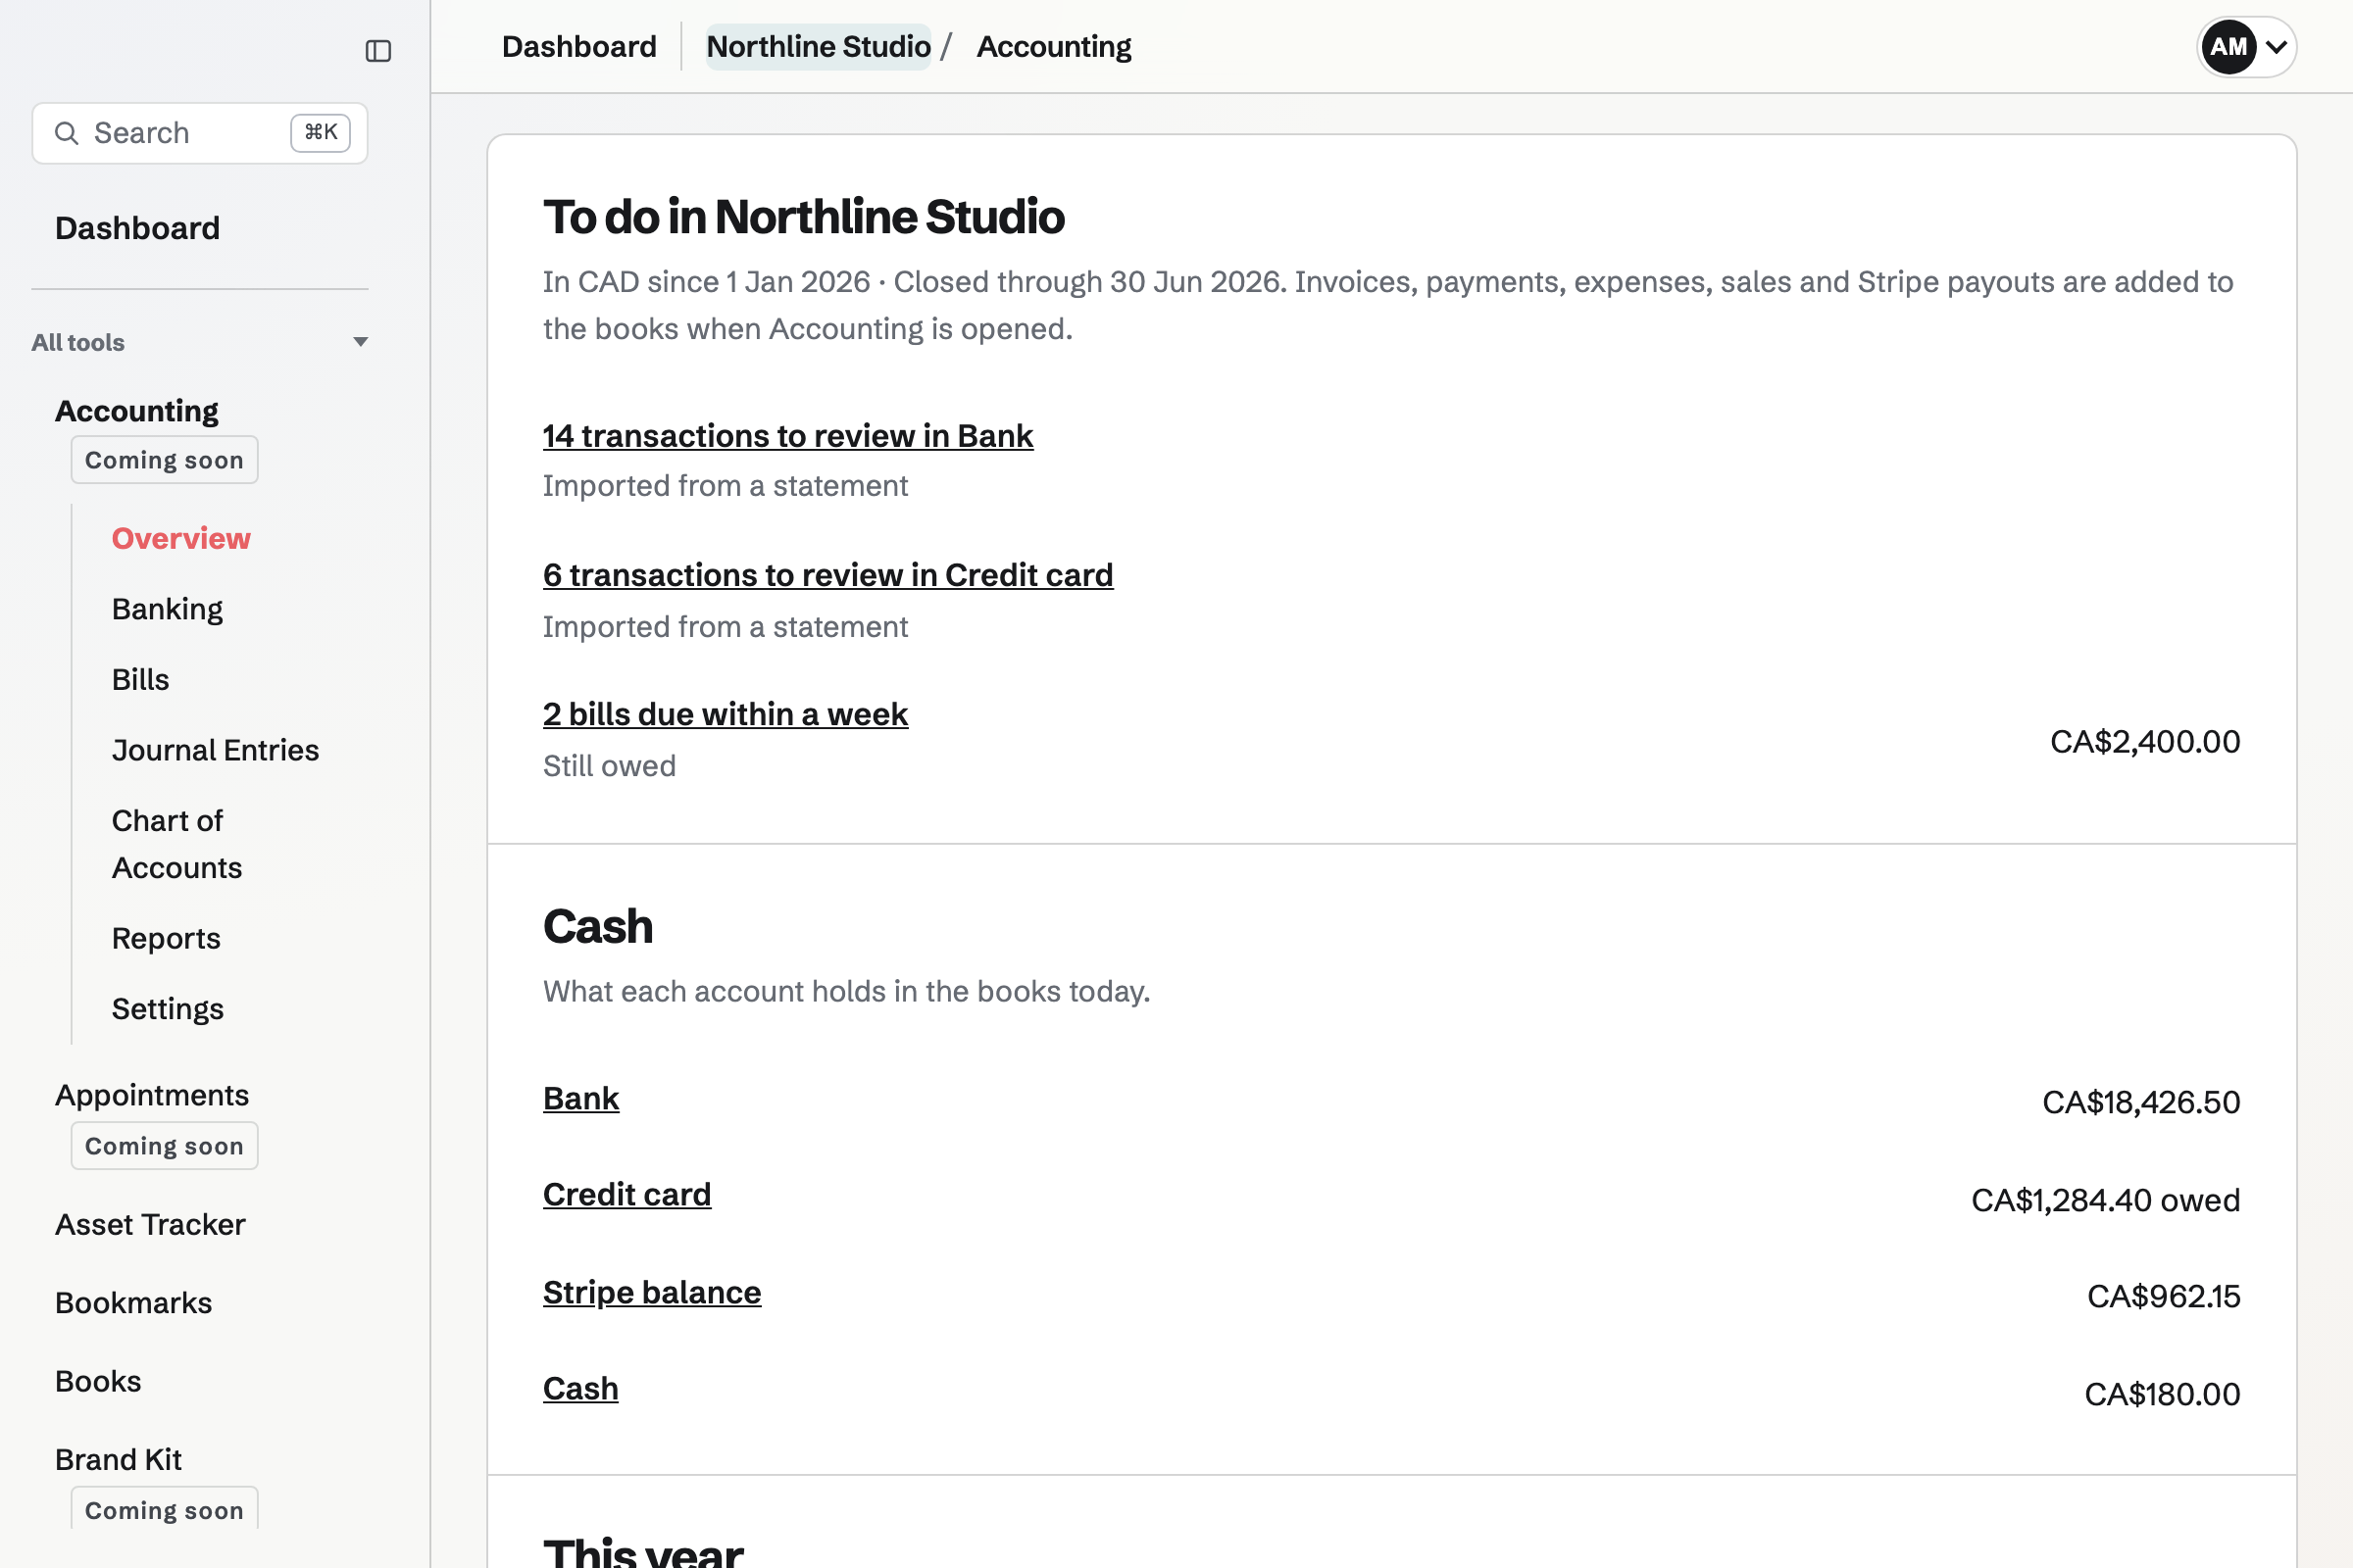The height and width of the screenshot is (1568, 2353).
Task: Collapse the All tools section arrow
Action: click(360, 342)
